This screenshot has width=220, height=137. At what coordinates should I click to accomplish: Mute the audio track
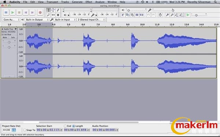click(x=5, y=38)
